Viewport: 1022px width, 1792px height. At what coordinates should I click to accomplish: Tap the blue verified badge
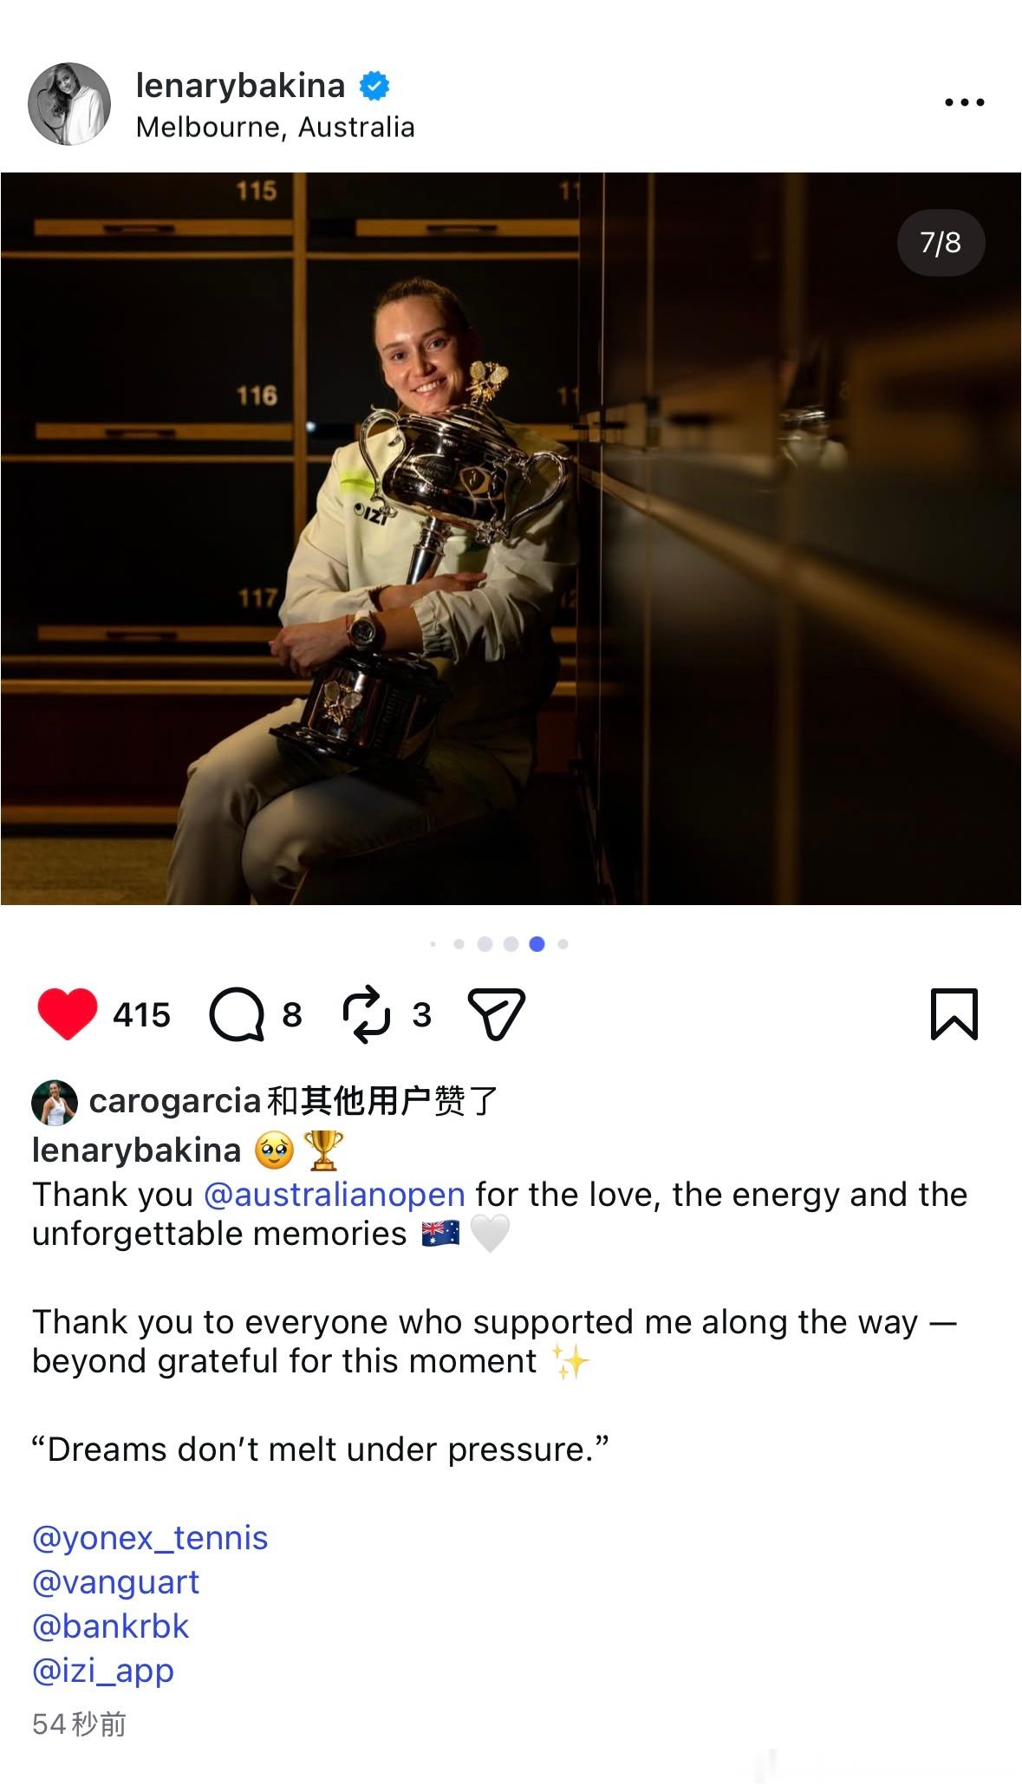(x=374, y=86)
